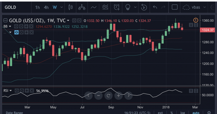Toggle visibility of the GOLD main series
The width and height of the screenshot is (217, 114).
[74, 21]
